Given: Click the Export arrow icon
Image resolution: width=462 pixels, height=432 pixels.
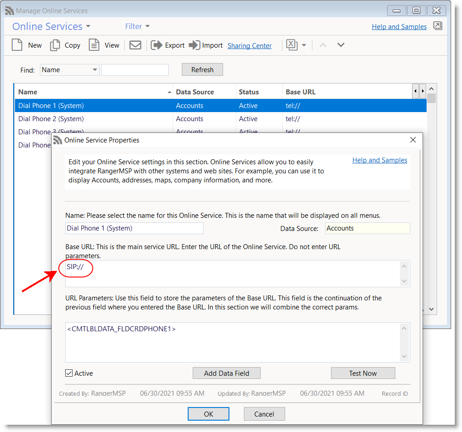Looking at the screenshot, I should pos(156,45).
